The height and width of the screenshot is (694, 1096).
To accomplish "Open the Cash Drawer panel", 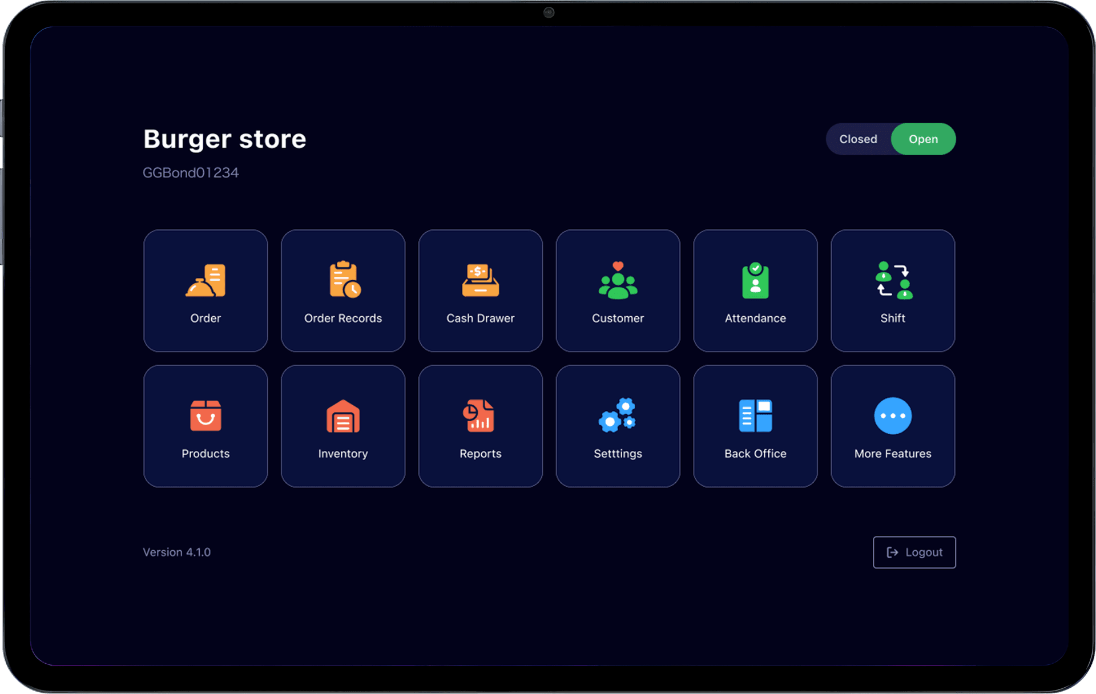I will click(x=480, y=290).
